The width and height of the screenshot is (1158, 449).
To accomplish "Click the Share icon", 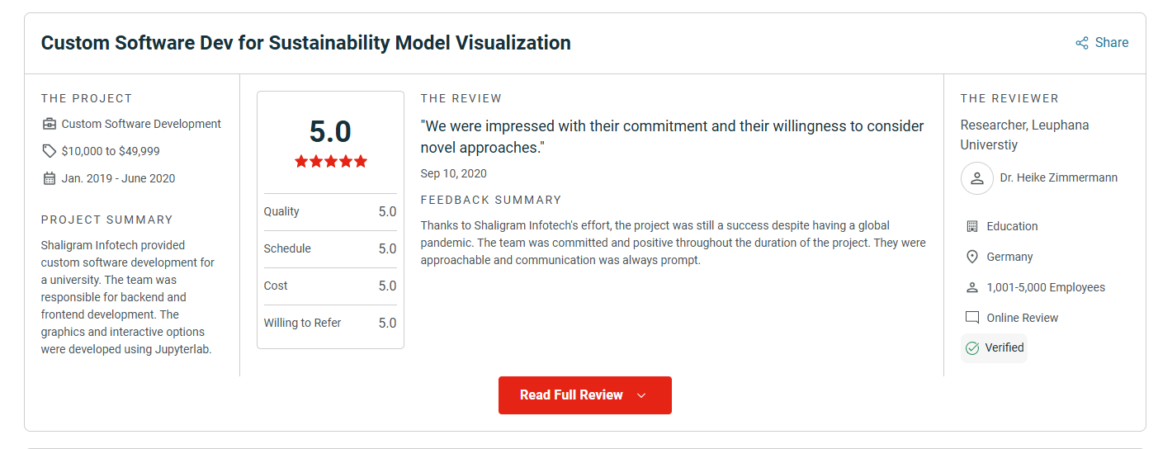I will coord(1081,43).
